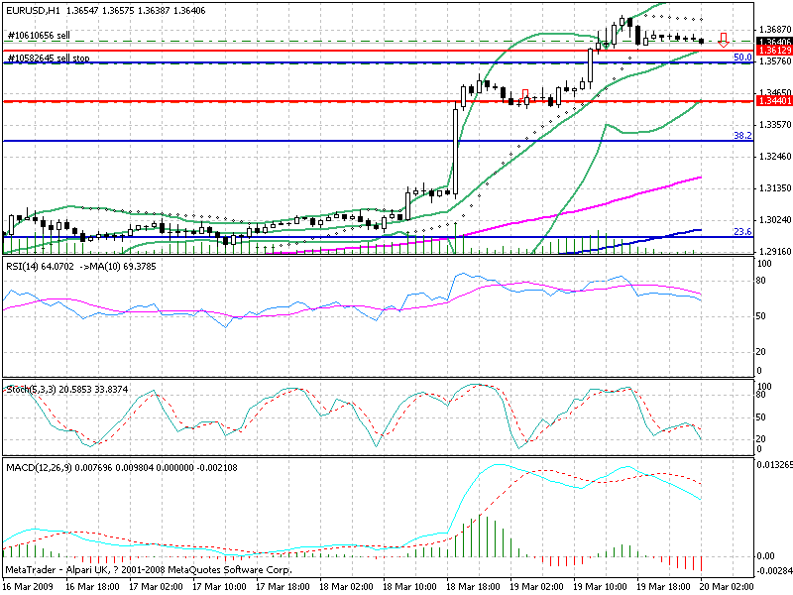Screen dimensions: 793x595
Task: Click the MACD scale value 0.00
Action: 766,556
